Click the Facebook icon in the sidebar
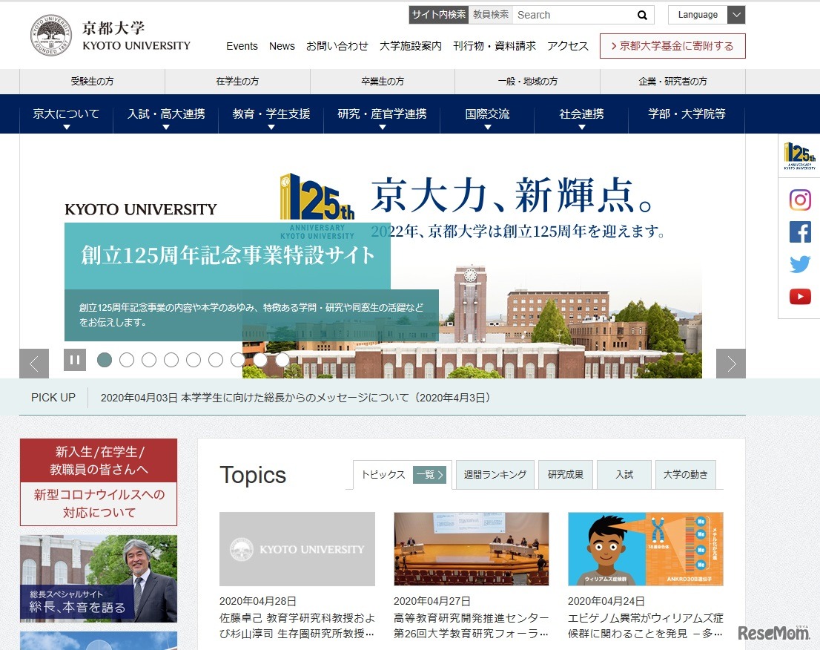820x650 pixels. [800, 232]
